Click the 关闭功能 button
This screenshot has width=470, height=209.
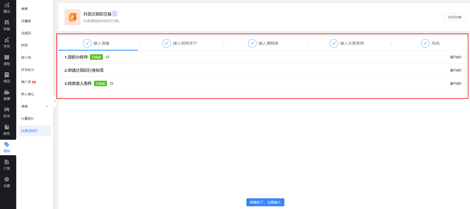(455, 17)
